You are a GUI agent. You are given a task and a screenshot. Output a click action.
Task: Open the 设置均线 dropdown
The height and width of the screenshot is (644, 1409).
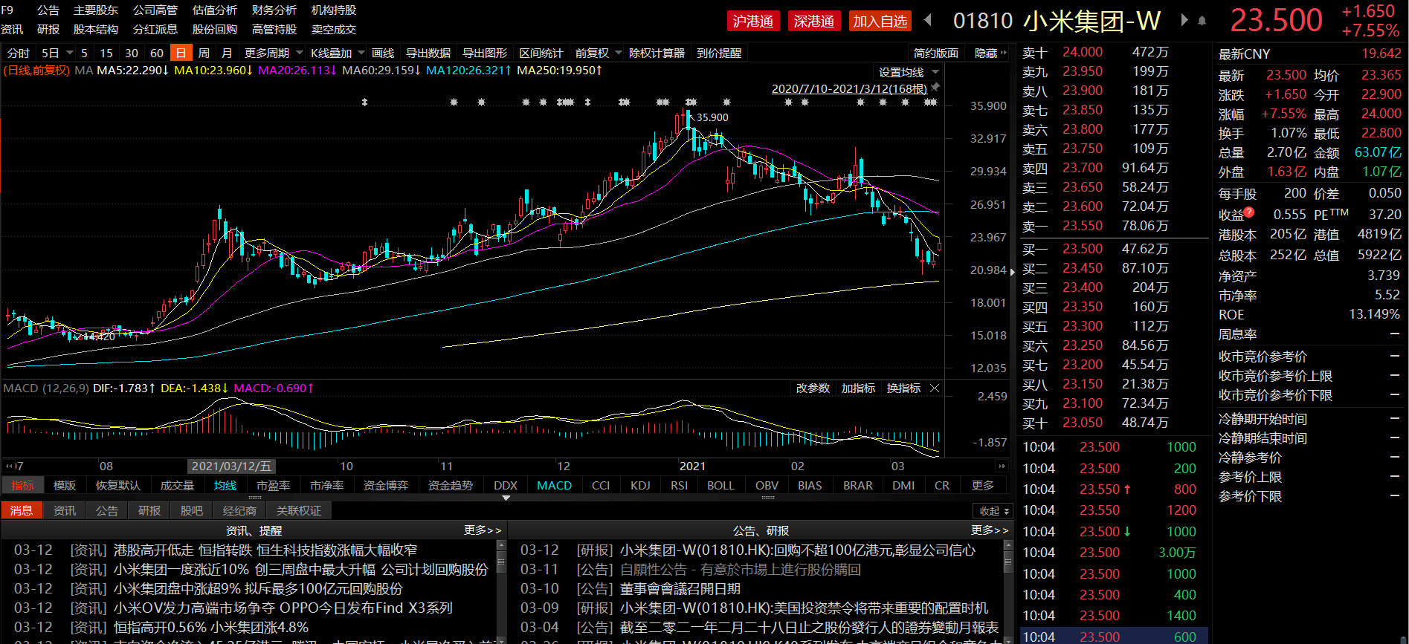(x=909, y=72)
